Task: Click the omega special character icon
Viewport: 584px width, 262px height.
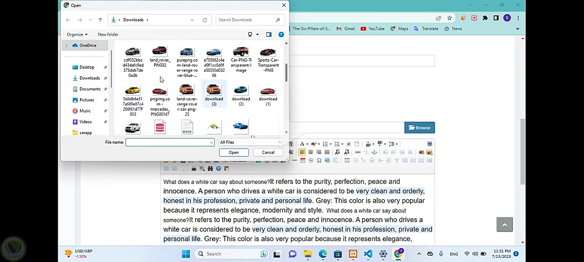Action: pyautogui.click(x=319, y=161)
